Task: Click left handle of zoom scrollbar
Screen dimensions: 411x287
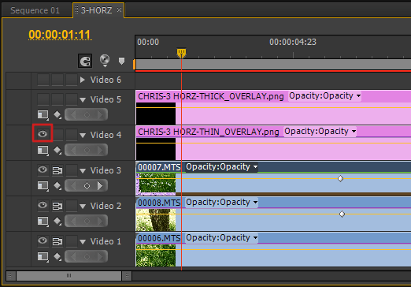Action: 10,276
